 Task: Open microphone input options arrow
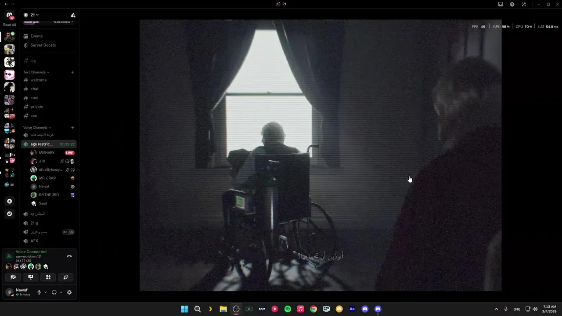point(46,292)
